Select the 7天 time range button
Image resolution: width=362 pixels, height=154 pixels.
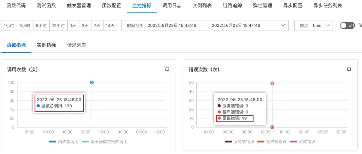pos(97,25)
